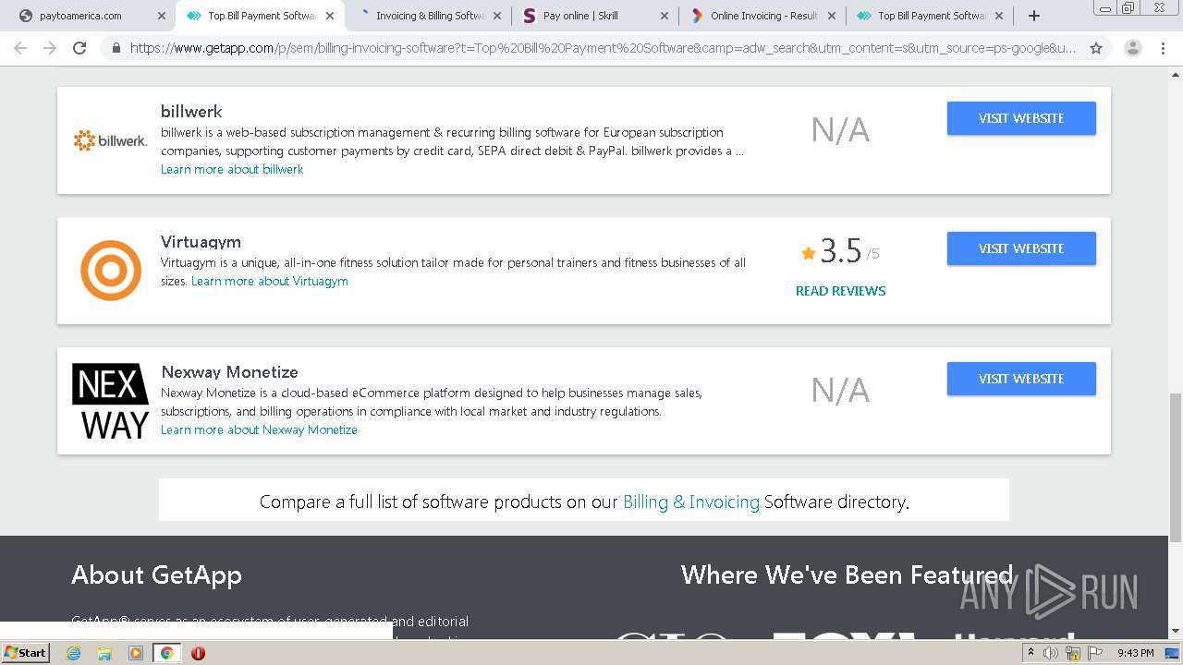Open the Action Center flag icon

click(1095, 653)
